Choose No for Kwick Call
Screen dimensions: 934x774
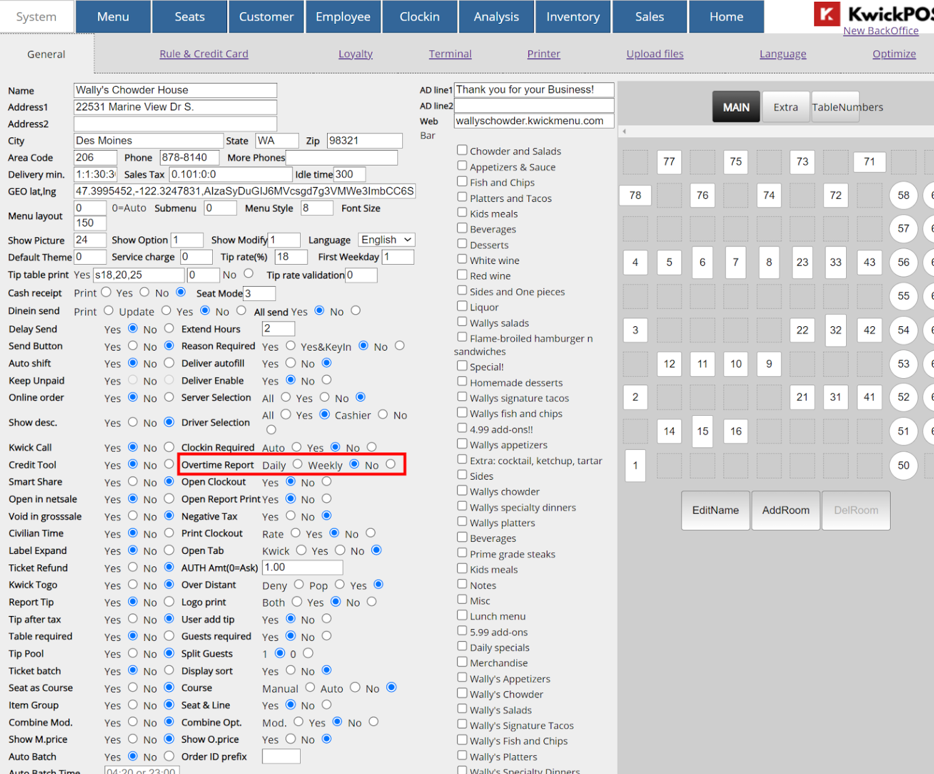[x=169, y=447]
